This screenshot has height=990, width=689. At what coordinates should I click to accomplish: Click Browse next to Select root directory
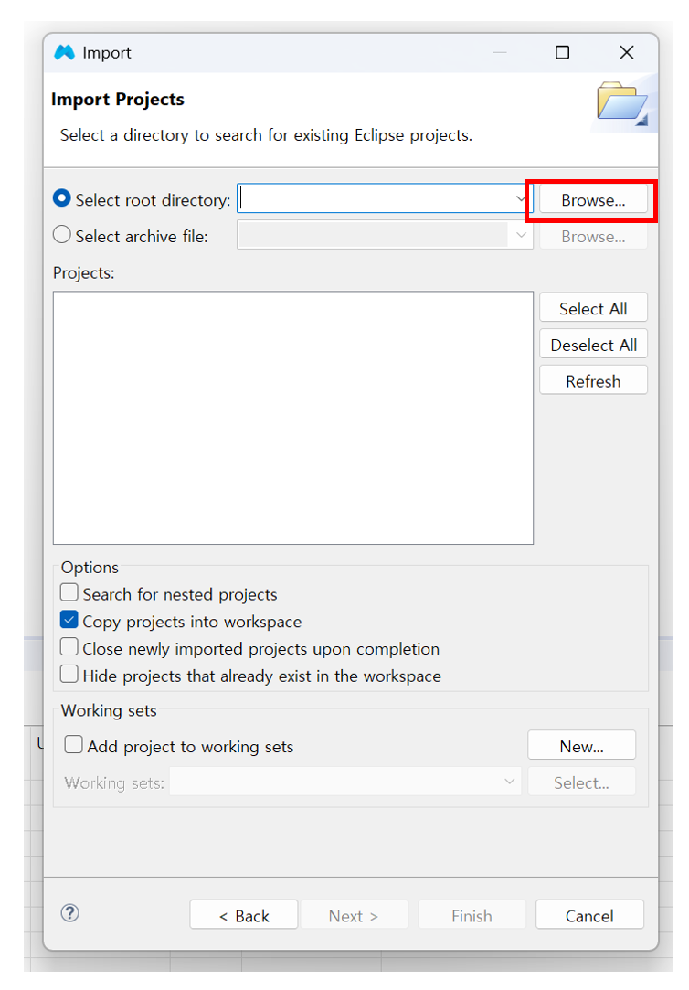pos(593,200)
